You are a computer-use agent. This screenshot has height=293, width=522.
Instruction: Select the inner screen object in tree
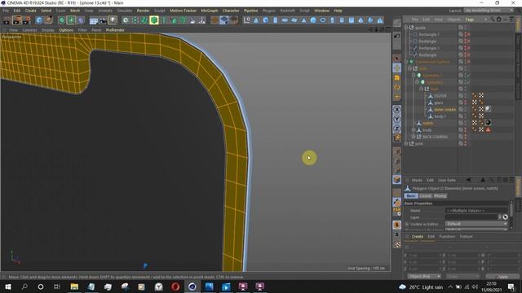(x=445, y=109)
